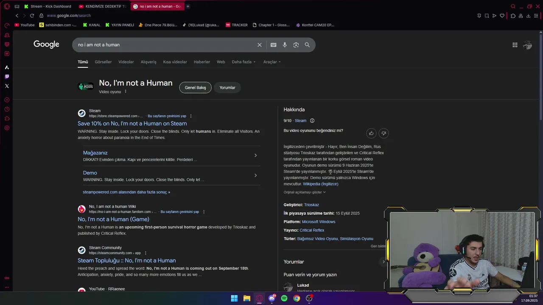543x305 pixels.
Task: Open the sidebar extensions cube icon
Action: (x=7, y=119)
